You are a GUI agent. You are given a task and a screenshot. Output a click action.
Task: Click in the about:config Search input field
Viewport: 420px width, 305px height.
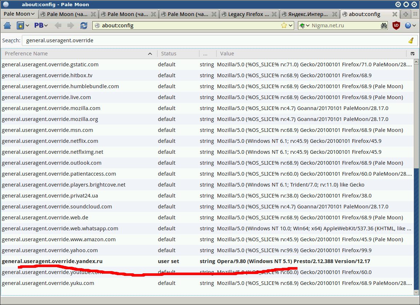coord(215,40)
